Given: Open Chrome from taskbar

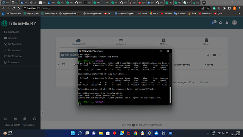Looking at the screenshot, I should [136, 133].
